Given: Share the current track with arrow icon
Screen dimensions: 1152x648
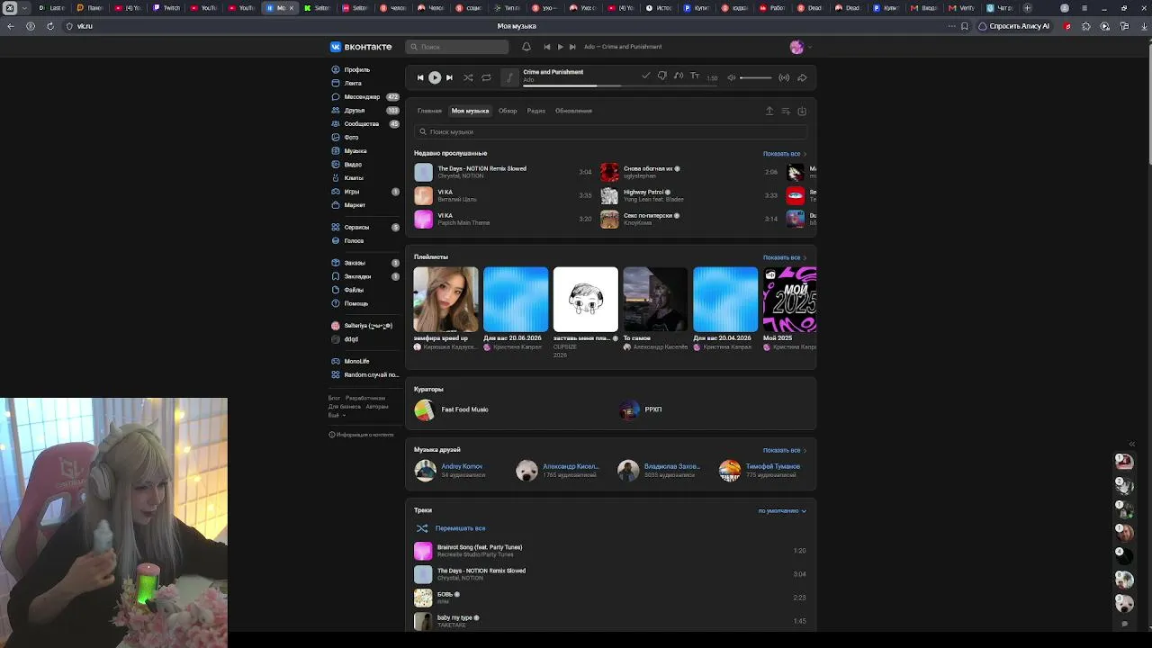Looking at the screenshot, I should (802, 77).
